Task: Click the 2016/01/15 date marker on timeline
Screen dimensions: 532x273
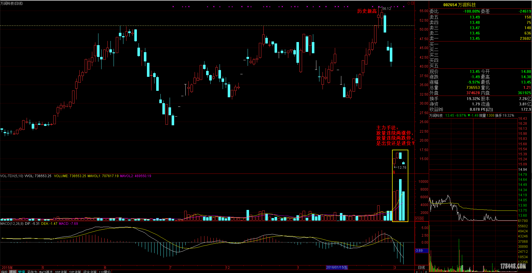Action: point(337,267)
